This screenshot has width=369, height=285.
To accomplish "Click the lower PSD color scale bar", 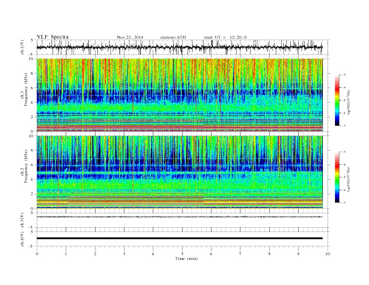I will pyautogui.click(x=337, y=177).
